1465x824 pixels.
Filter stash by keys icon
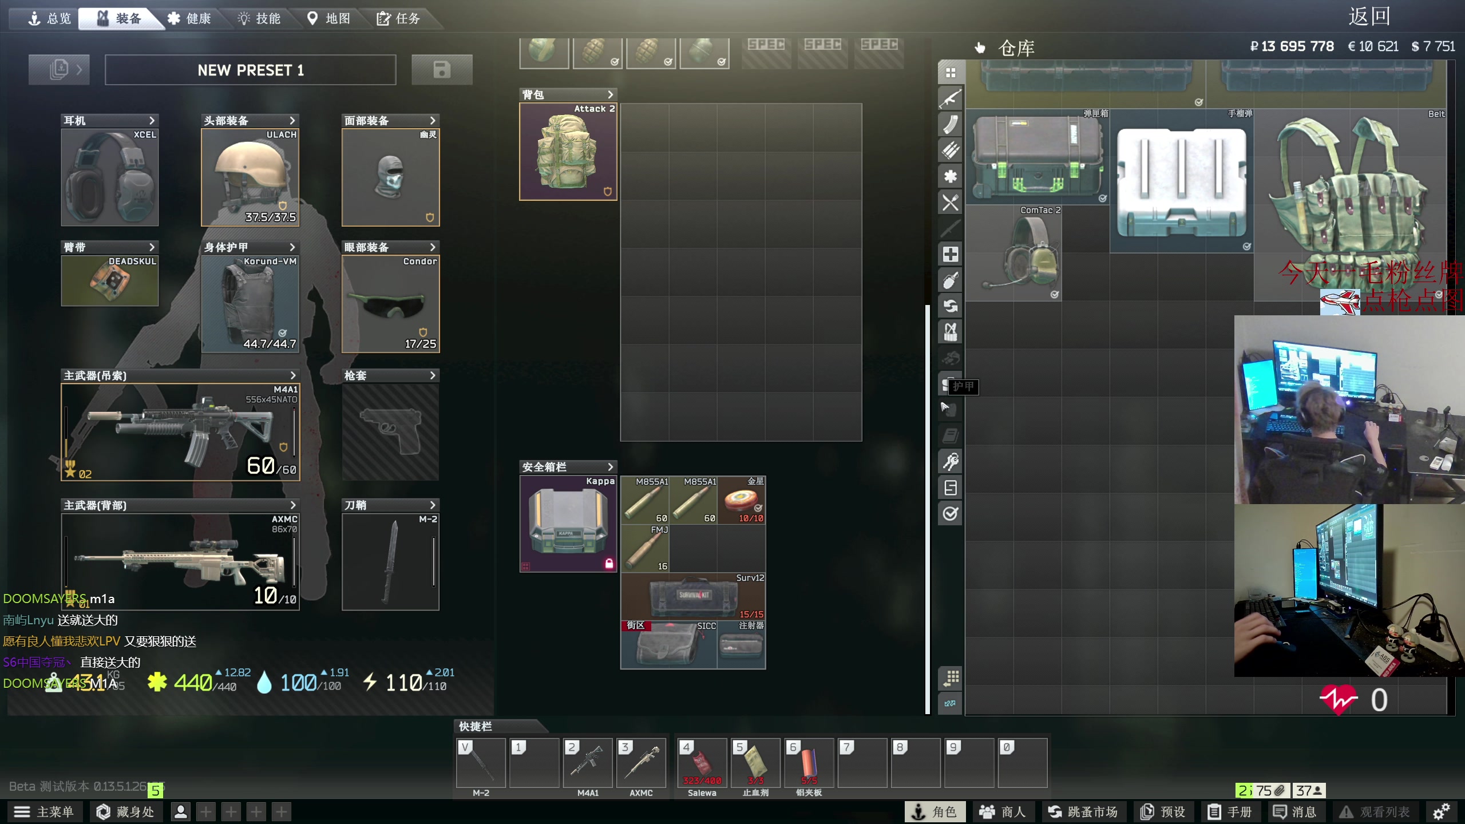pyautogui.click(x=951, y=462)
